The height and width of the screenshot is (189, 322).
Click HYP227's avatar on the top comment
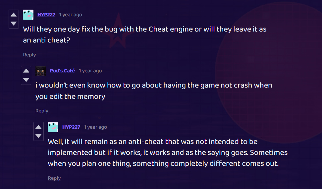click(28, 15)
